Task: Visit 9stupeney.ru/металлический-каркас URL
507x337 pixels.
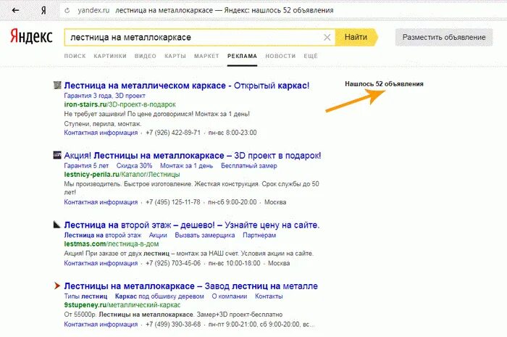Action: [122, 305]
